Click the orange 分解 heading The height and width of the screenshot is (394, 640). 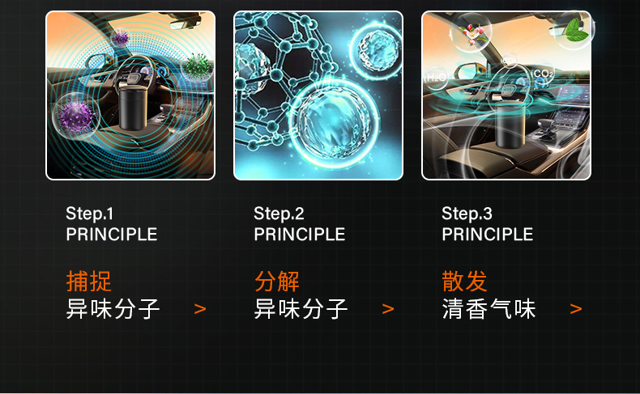pos(277,281)
